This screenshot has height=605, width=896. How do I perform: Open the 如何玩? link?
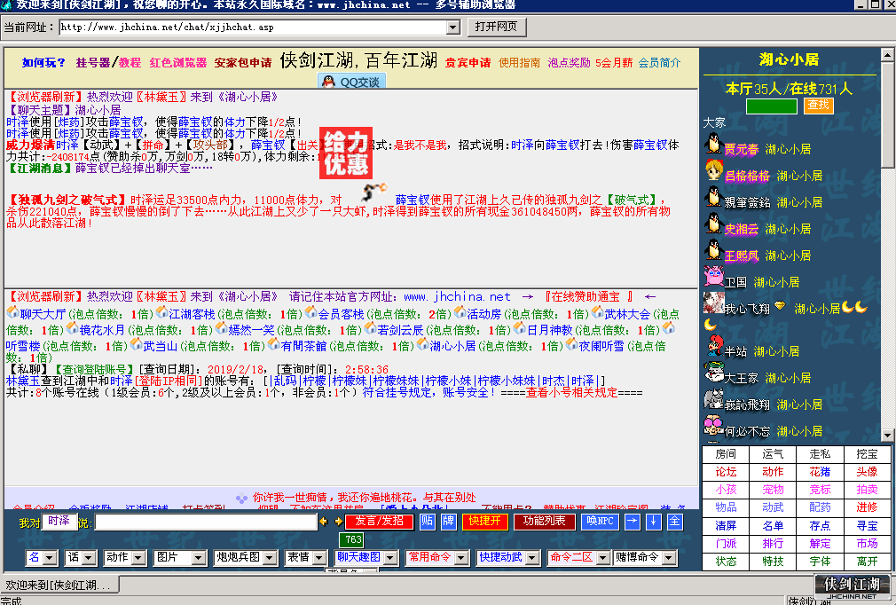click(43, 63)
